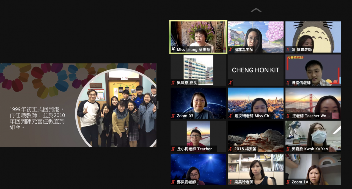Open 潘亦為老師's video tile with cherry blossoms

click(x=256, y=37)
